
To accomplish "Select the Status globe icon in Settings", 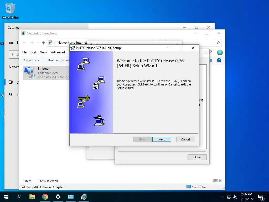I will point(11,82).
